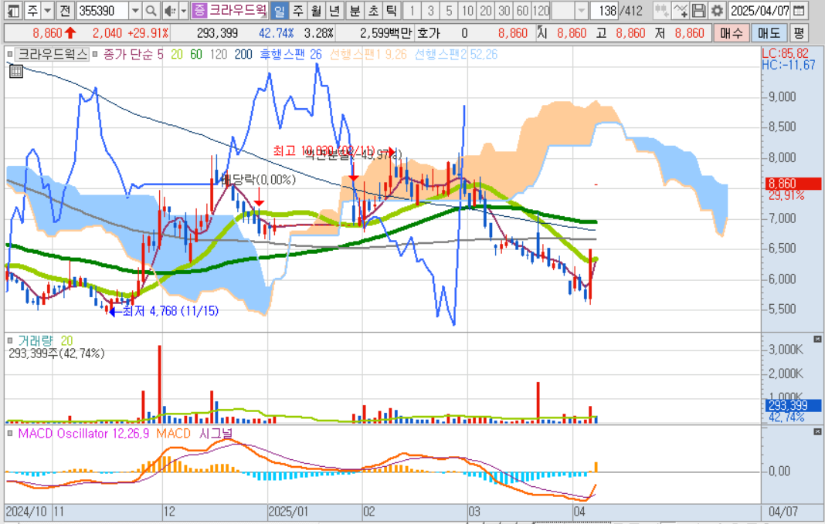Click the red 8,860 price tag on axis

coord(793,184)
